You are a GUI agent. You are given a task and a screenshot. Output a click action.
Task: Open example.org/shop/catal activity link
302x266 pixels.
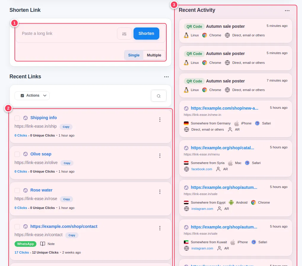coord(222,148)
